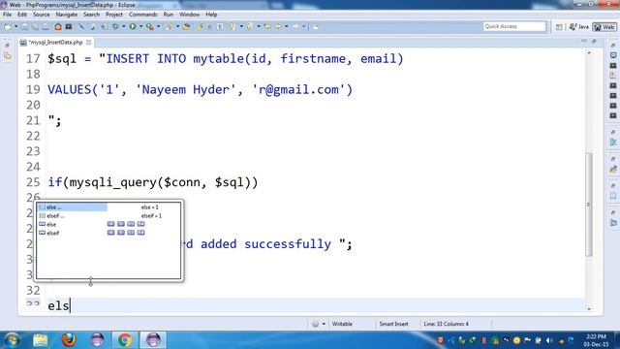Viewport: 620px width, 349px height.
Task: Click the scroll down arrow of editor
Action: coord(589,308)
